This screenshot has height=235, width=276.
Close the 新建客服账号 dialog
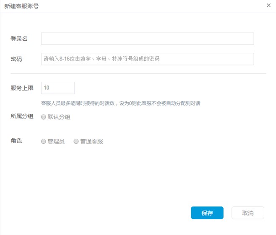coord(268,5)
